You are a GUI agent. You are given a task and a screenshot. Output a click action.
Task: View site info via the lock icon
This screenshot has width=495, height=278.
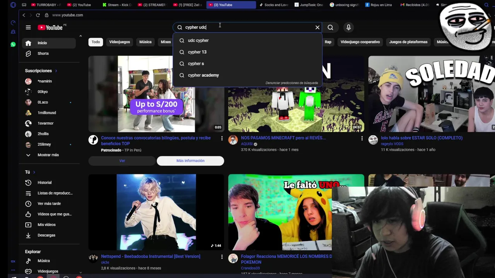click(x=46, y=15)
